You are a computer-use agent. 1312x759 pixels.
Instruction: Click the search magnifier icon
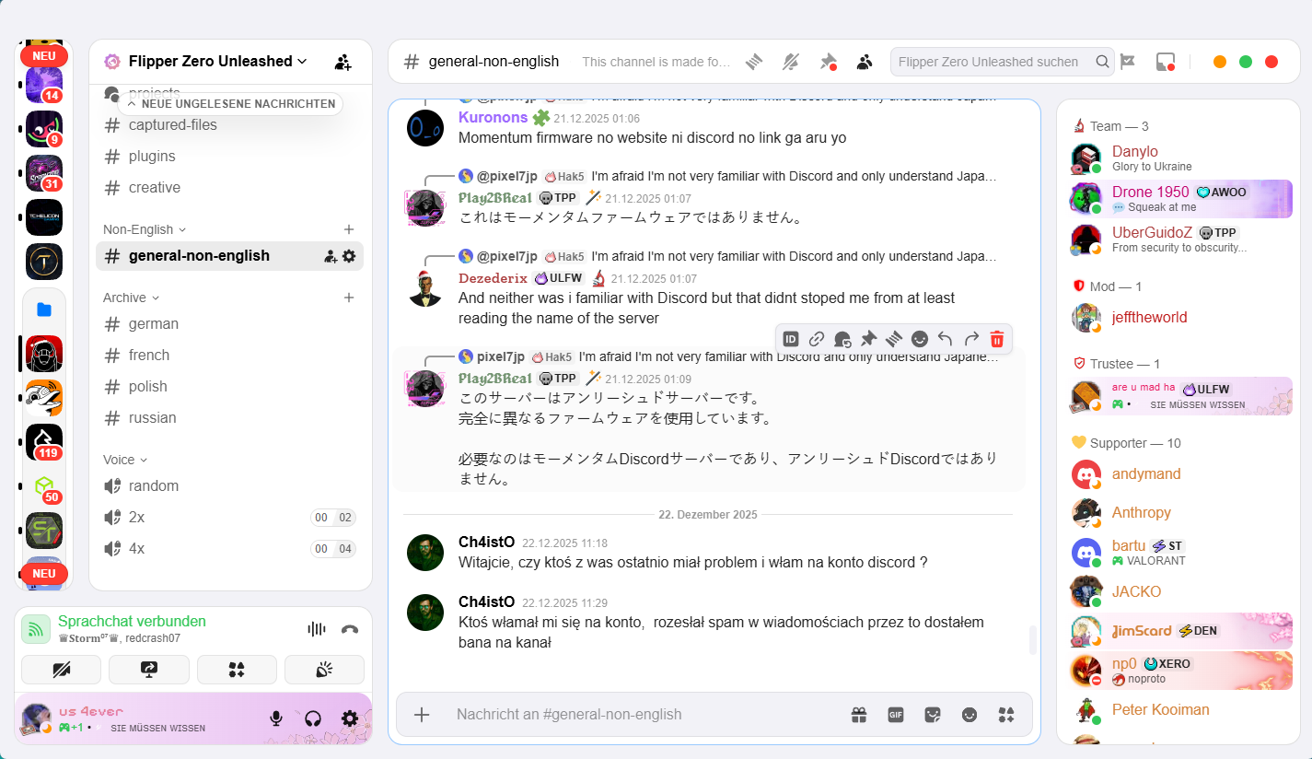[x=1102, y=62]
